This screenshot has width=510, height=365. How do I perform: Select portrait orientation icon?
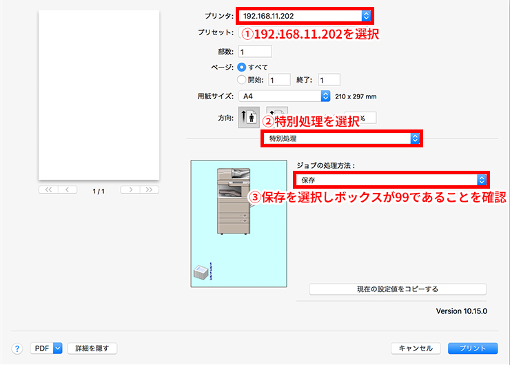pyautogui.click(x=248, y=117)
